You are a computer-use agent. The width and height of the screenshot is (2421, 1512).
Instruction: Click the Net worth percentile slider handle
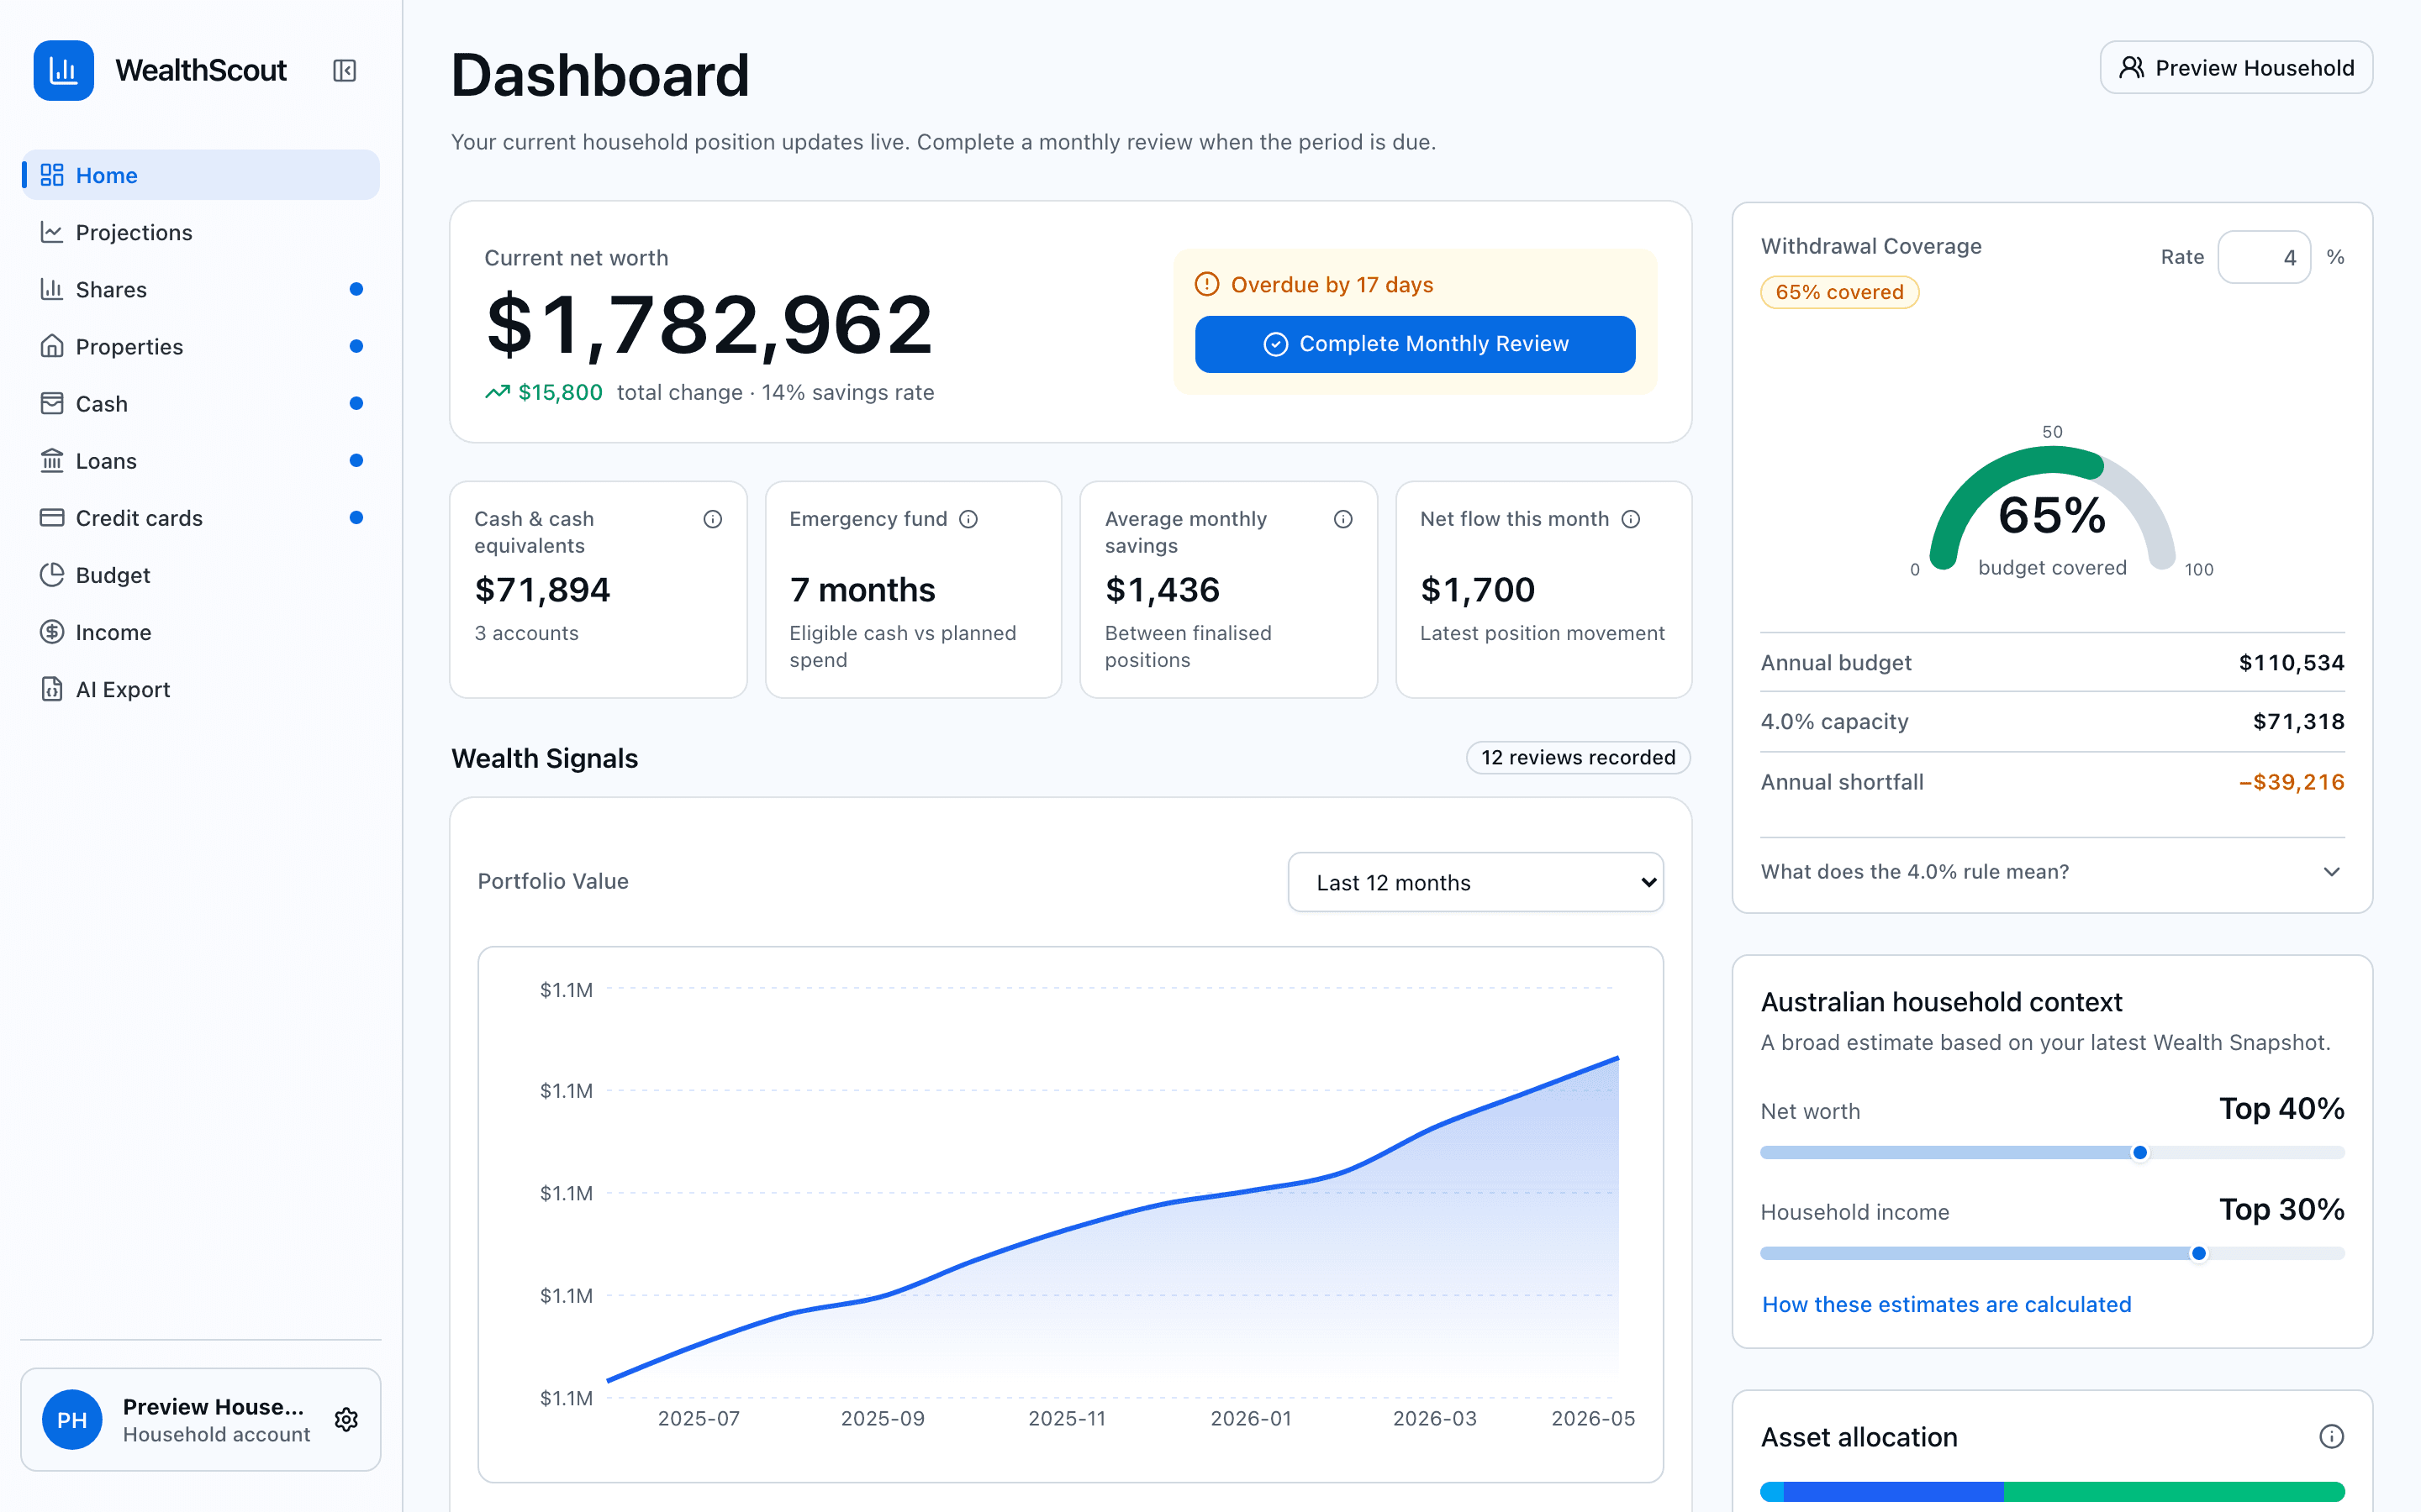[x=2140, y=1152]
